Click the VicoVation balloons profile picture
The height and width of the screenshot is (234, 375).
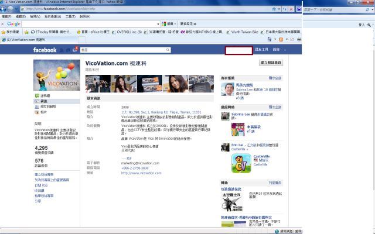(57, 75)
